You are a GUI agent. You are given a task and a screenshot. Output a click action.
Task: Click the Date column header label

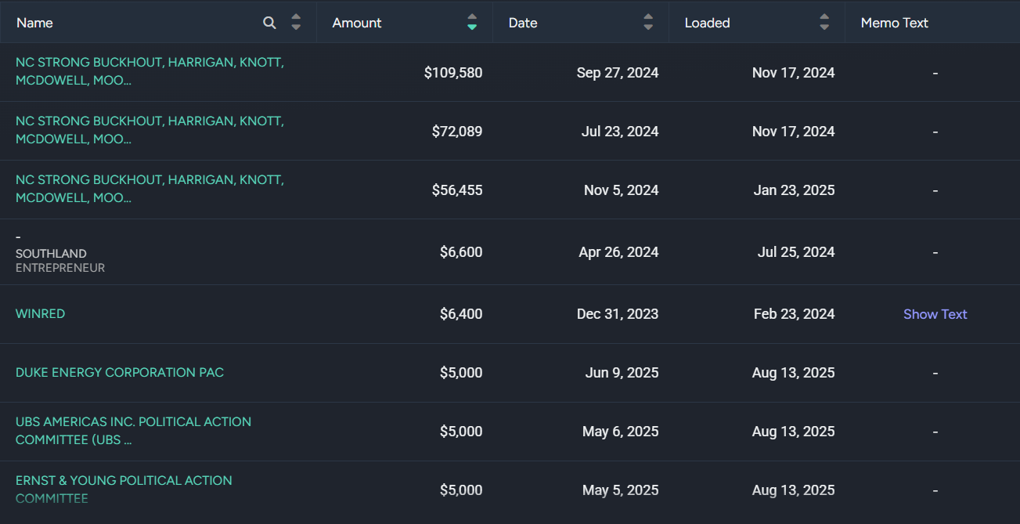point(523,23)
